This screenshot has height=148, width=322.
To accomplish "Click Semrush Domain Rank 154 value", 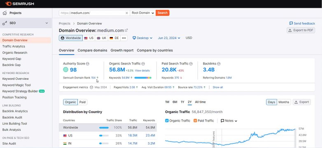I will tap(93, 78).
